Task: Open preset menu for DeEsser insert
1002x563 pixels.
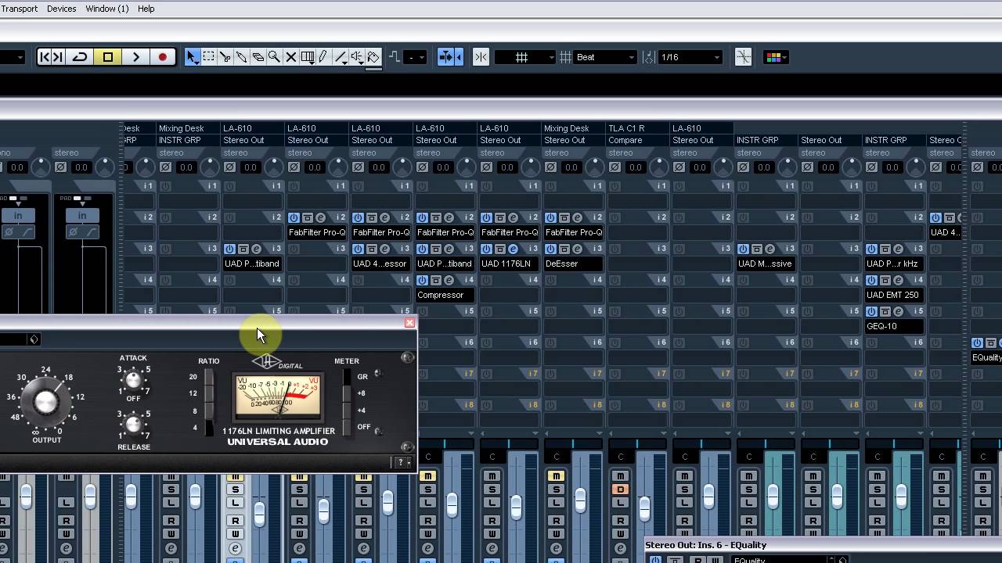Action: [x=564, y=249]
